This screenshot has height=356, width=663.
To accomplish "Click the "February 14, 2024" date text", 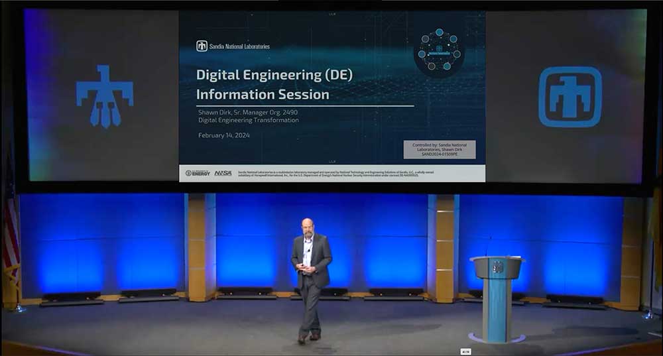I will [x=224, y=135].
